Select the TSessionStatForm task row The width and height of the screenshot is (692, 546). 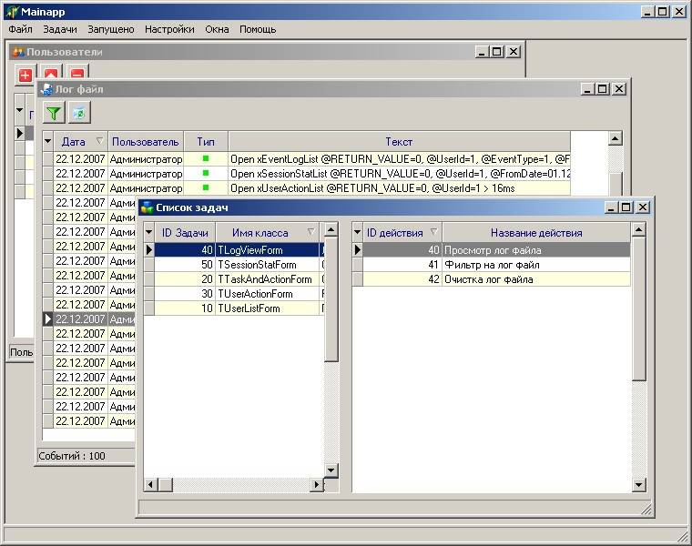click(x=234, y=265)
